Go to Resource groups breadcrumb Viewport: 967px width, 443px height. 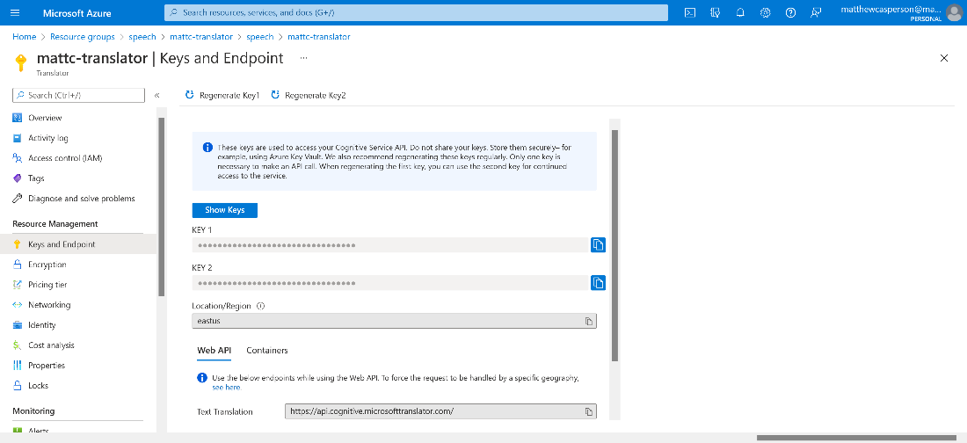(x=83, y=37)
